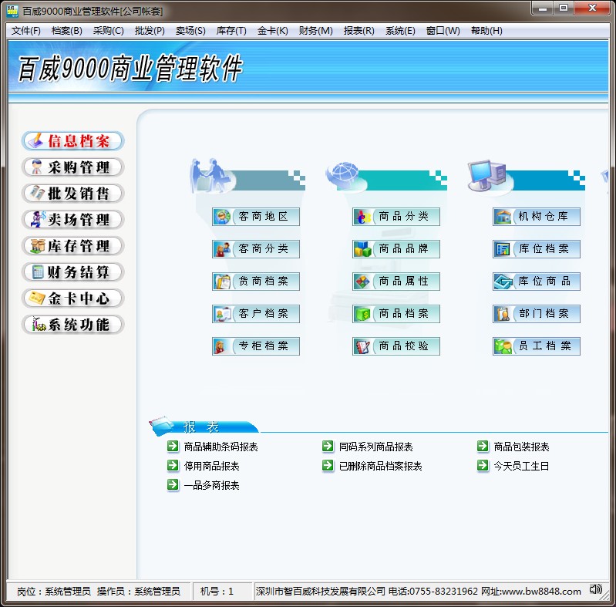
Task: Open the 系统(E) menu
Action: coord(400,31)
